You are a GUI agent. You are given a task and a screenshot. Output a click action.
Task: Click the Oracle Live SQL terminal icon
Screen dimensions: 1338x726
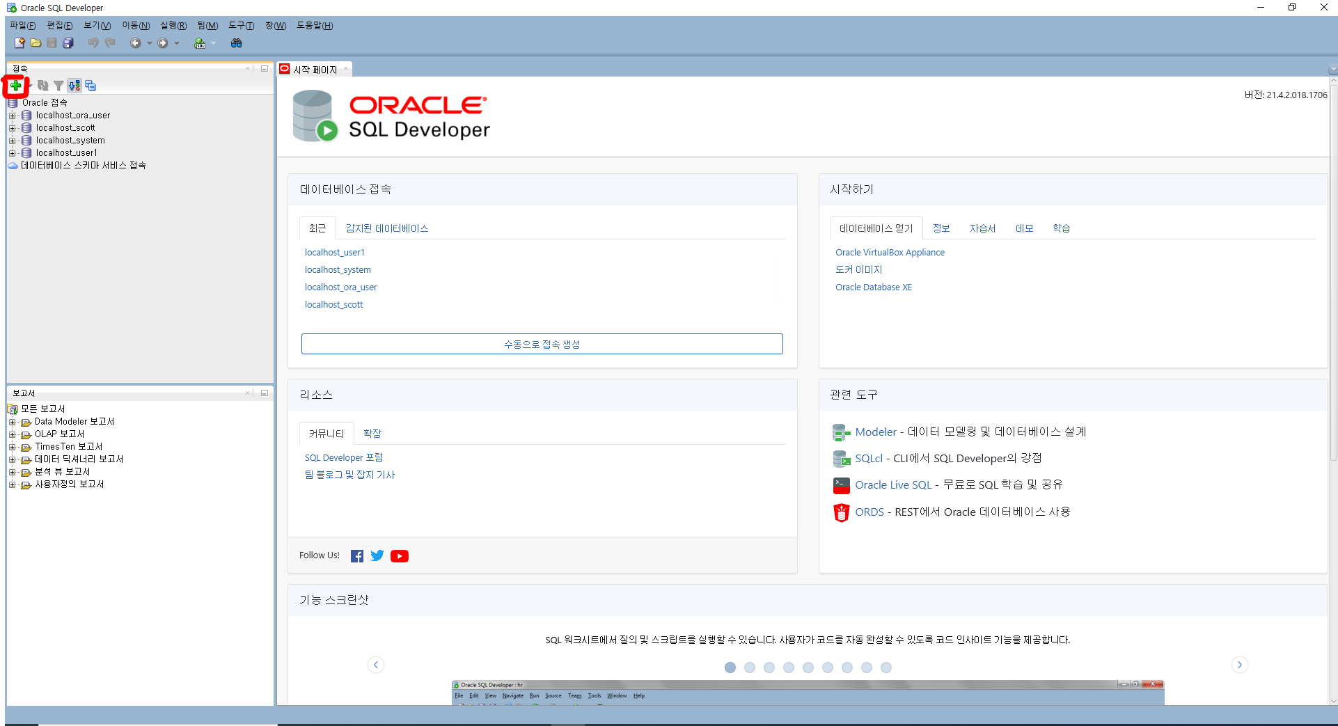[x=842, y=485]
